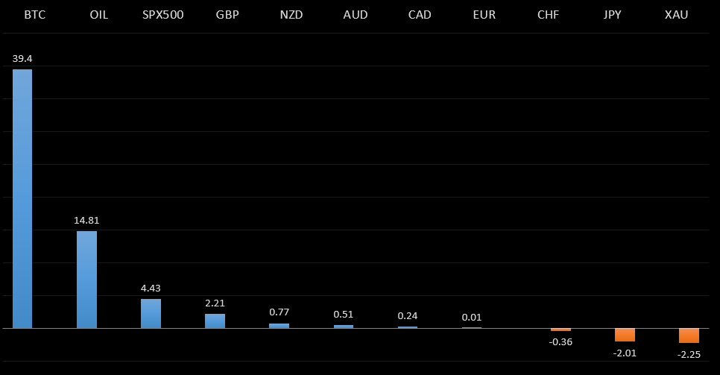
Task: Select the blue GBP bar
Action: (x=215, y=321)
